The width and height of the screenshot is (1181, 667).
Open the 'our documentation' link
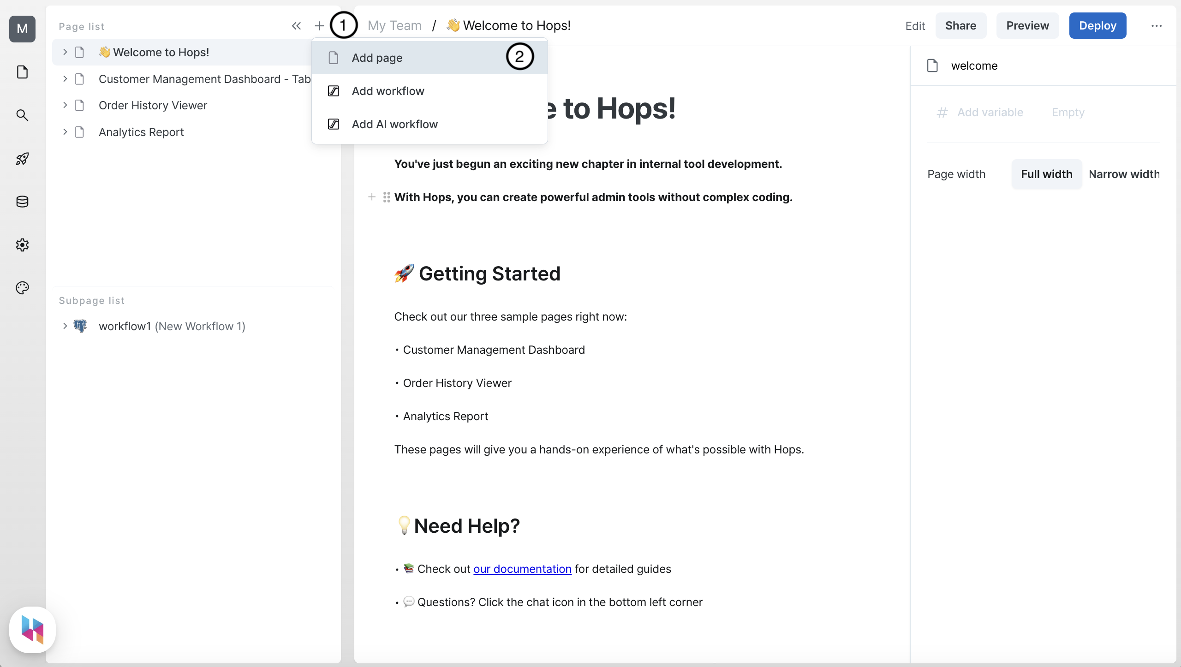click(x=522, y=569)
